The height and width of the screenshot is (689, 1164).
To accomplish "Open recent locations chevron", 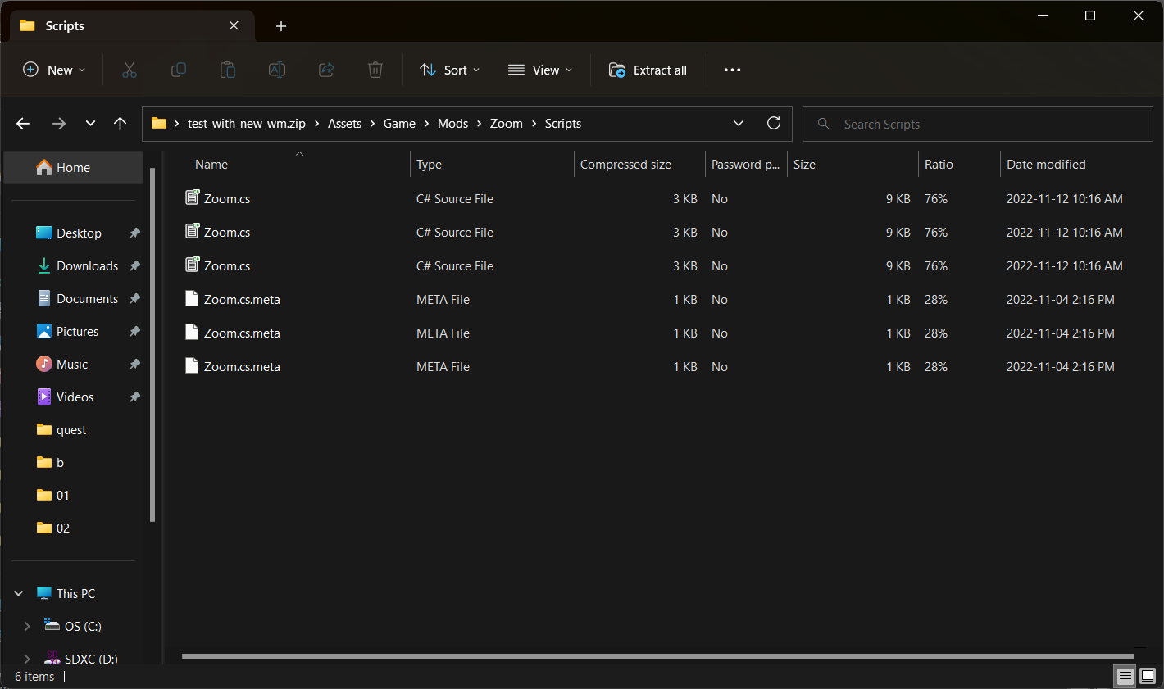I will coord(90,124).
